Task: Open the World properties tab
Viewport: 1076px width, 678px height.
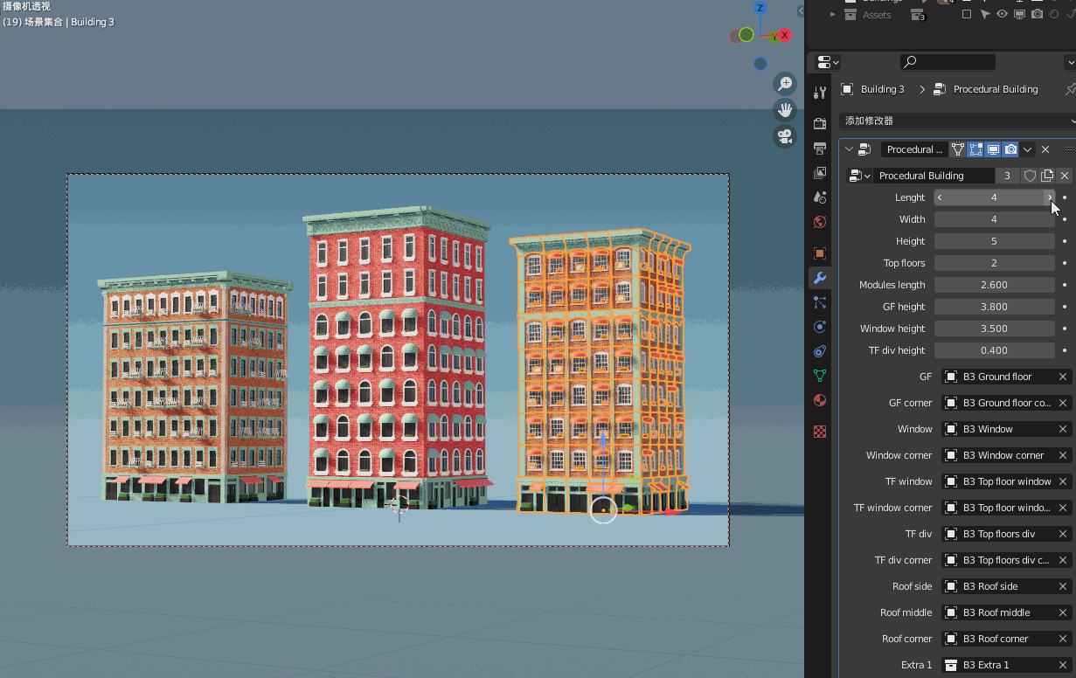Action: coord(820,222)
